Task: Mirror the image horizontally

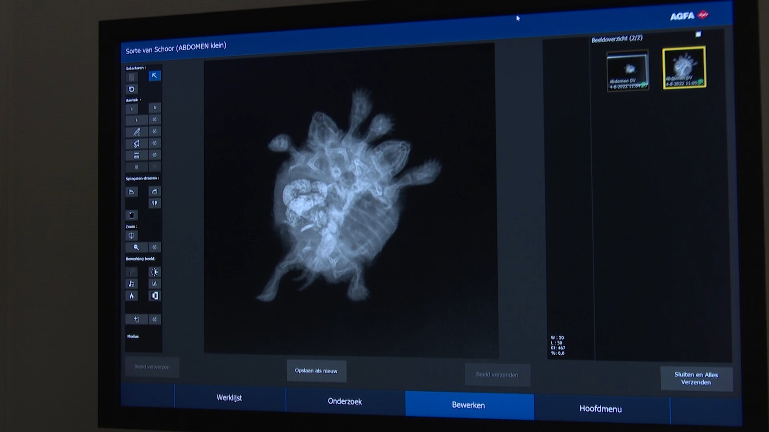Action: click(154, 203)
